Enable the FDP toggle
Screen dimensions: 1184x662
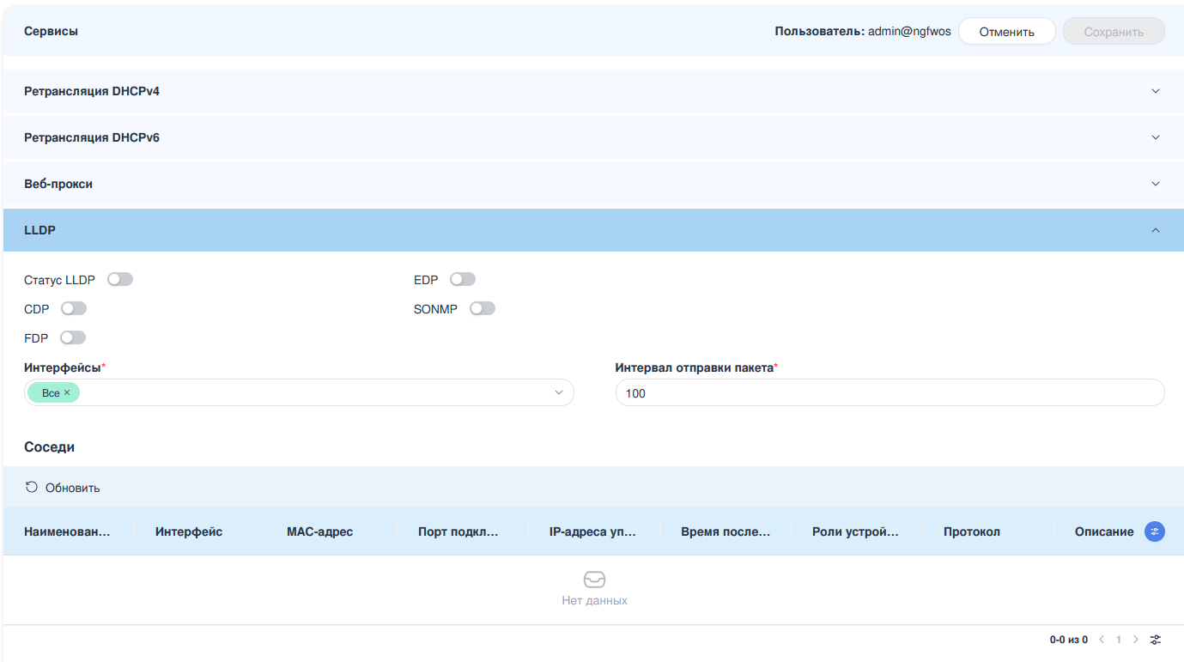pyautogui.click(x=73, y=338)
